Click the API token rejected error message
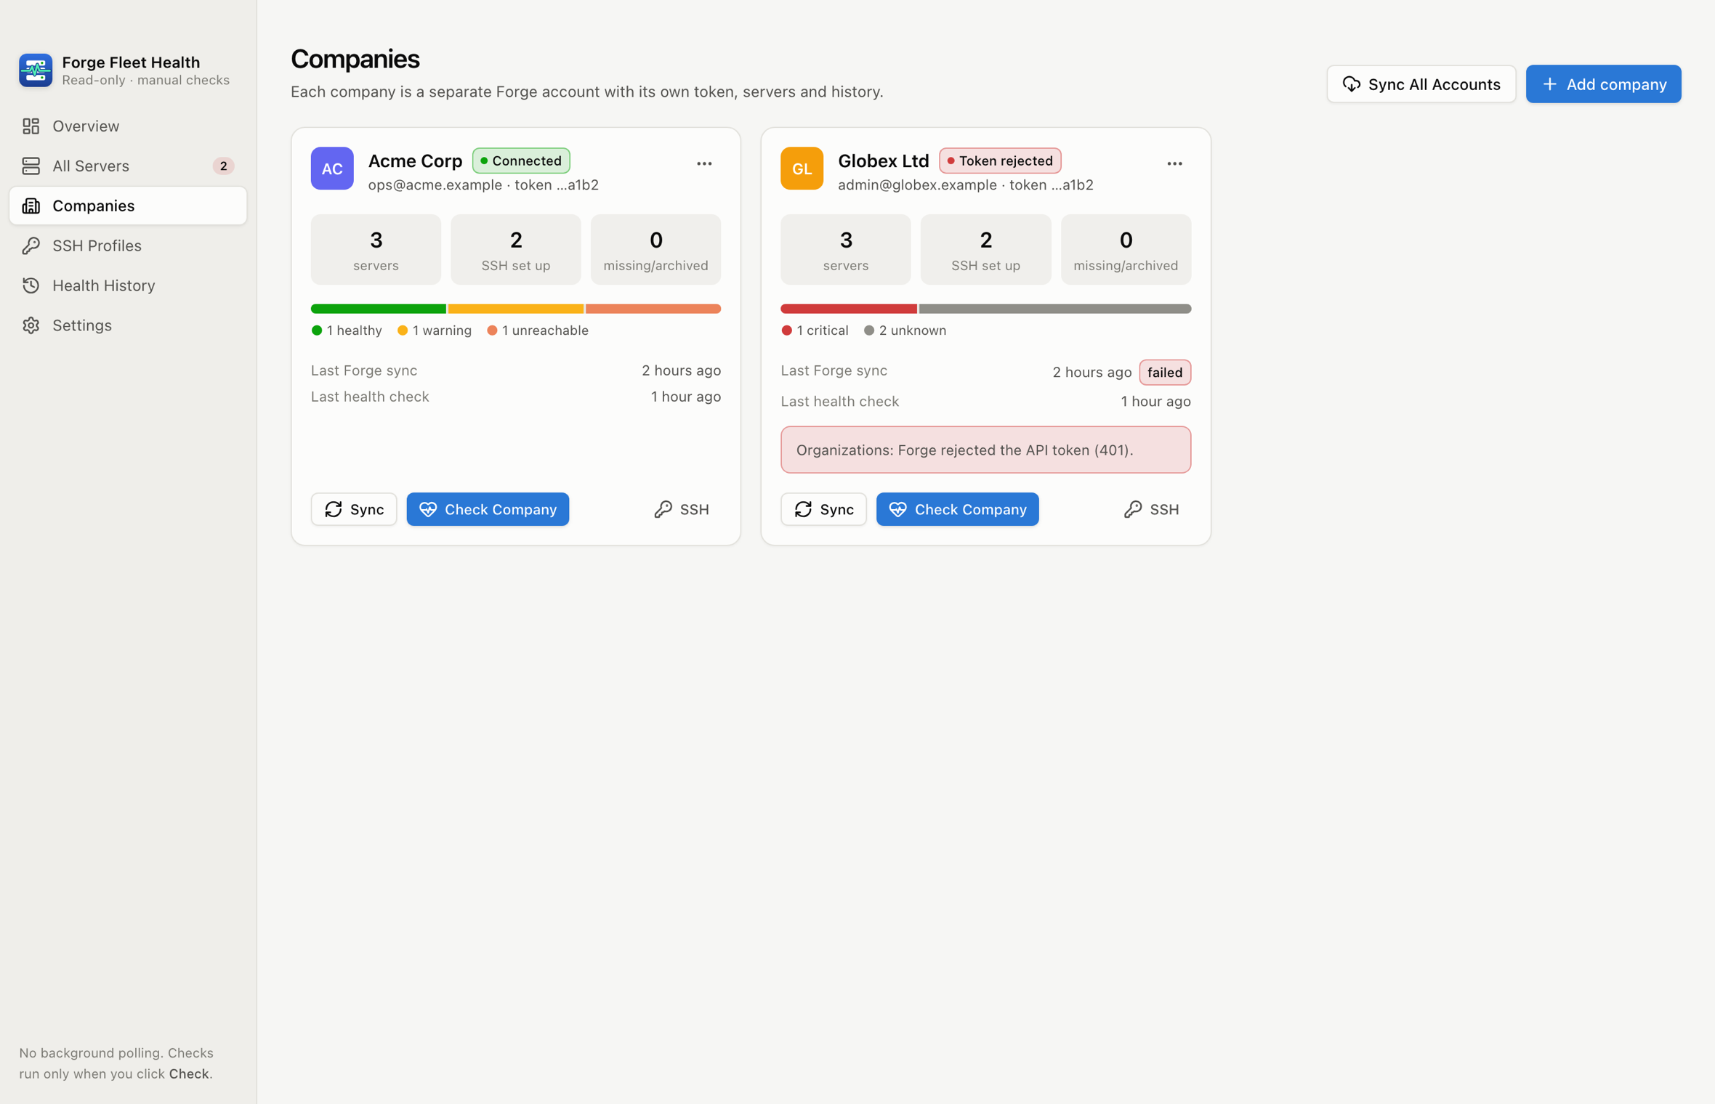Image resolution: width=1715 pixels, height=1104 pixels. [985, 450]
